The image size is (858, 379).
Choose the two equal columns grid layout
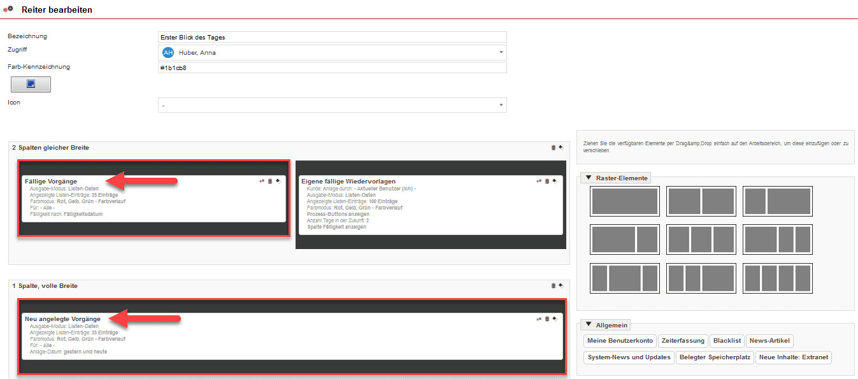pyautogui.click(x=701, y=201)
